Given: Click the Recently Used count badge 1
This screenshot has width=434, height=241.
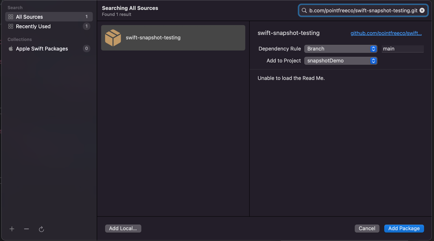Looking at the screenshot, I should point(87,26).
